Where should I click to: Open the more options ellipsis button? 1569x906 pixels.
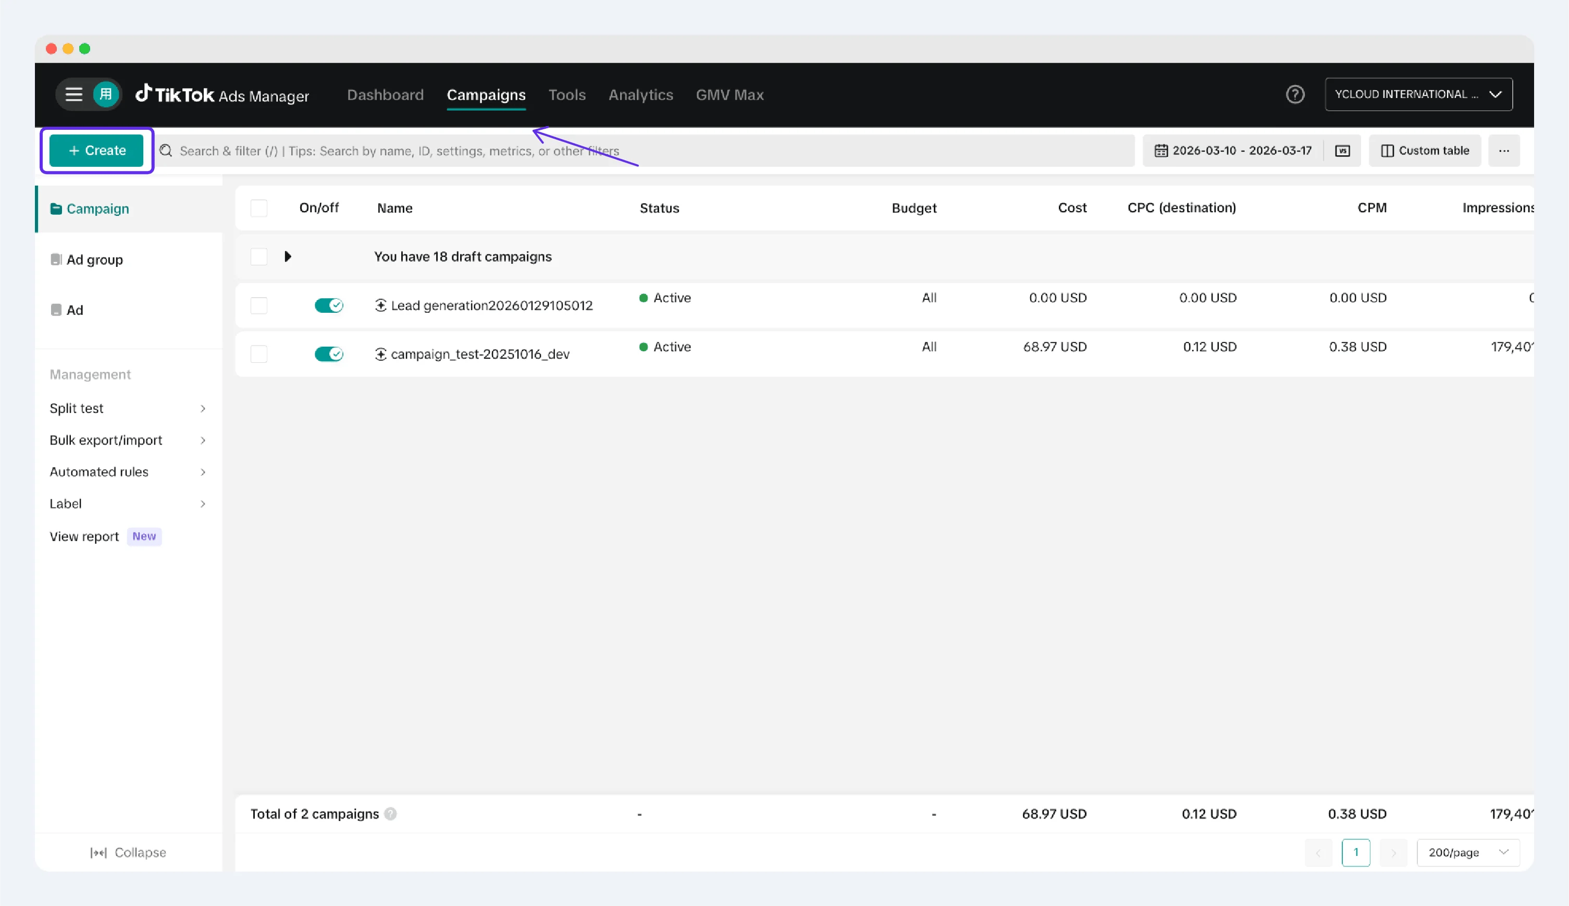(1504, 151)
